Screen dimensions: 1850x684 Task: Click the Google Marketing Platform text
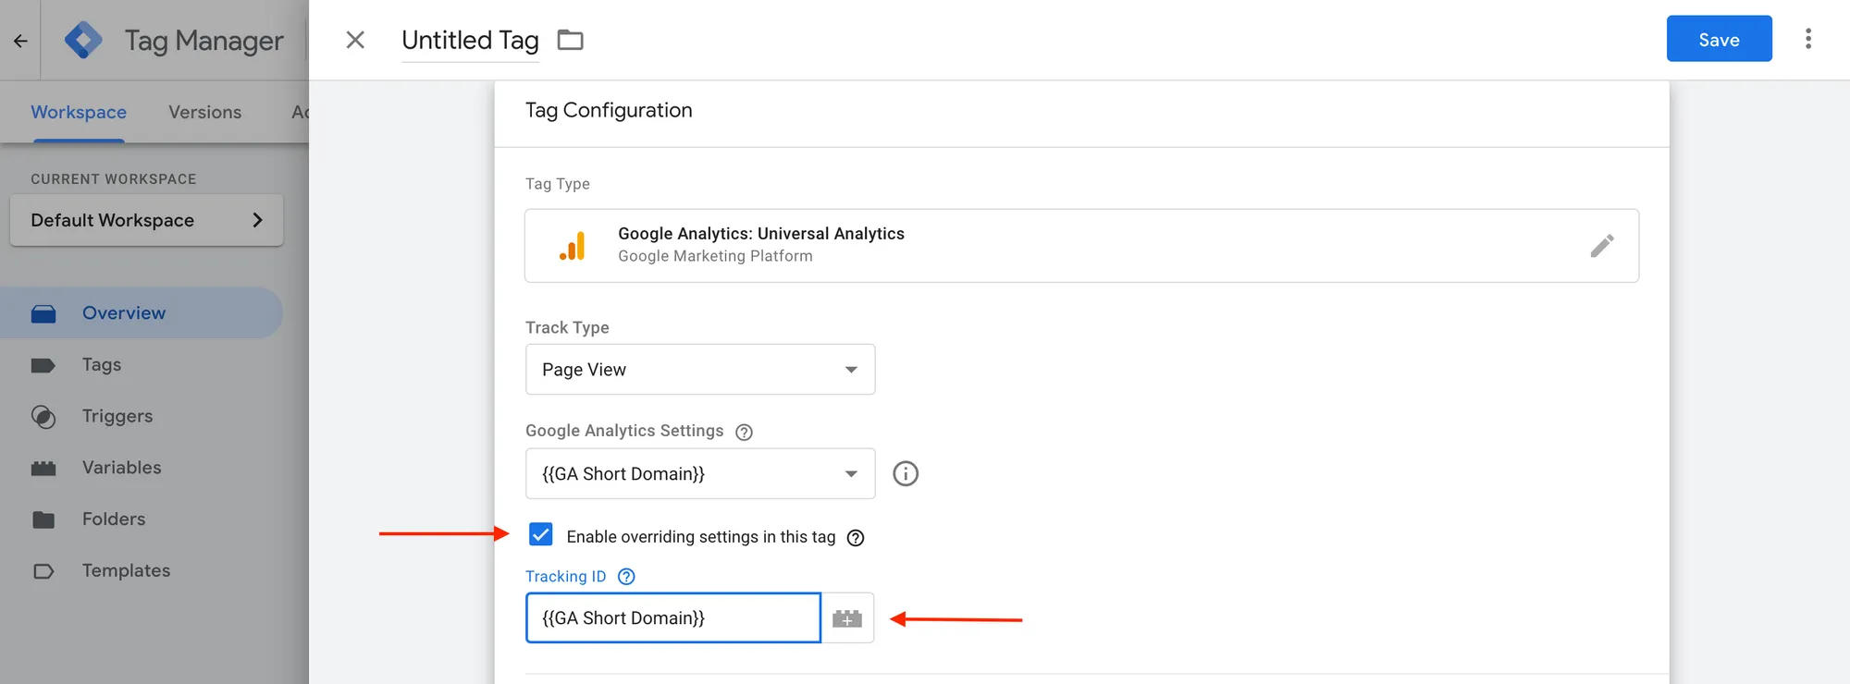click(x=715, y=256)
